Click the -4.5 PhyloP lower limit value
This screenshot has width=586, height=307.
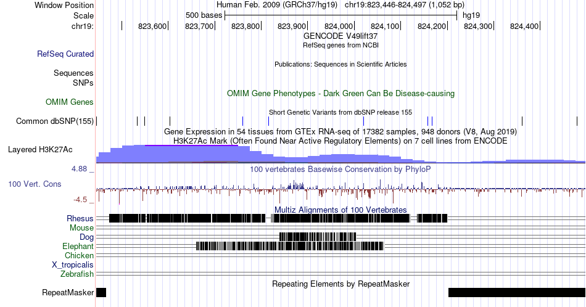click(x=80, y=200)
